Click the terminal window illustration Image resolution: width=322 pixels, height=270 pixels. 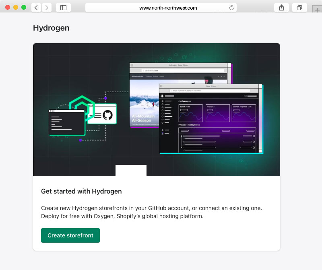point(66,122)
